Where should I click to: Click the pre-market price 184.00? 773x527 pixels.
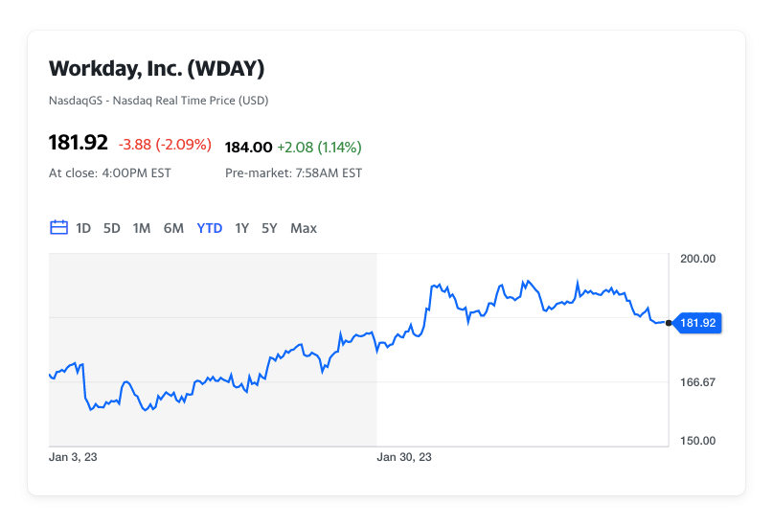(x=248, y=147)
